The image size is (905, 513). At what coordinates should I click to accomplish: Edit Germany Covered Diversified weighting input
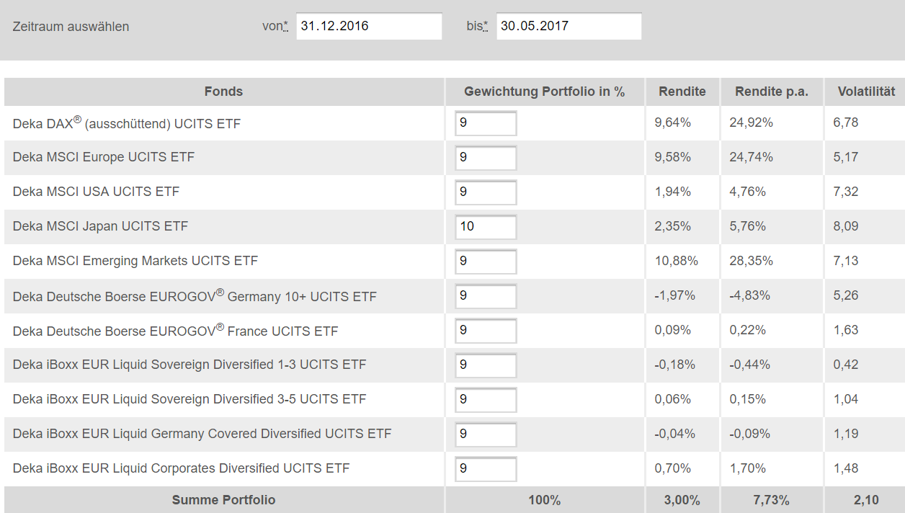tap(486, 434)
